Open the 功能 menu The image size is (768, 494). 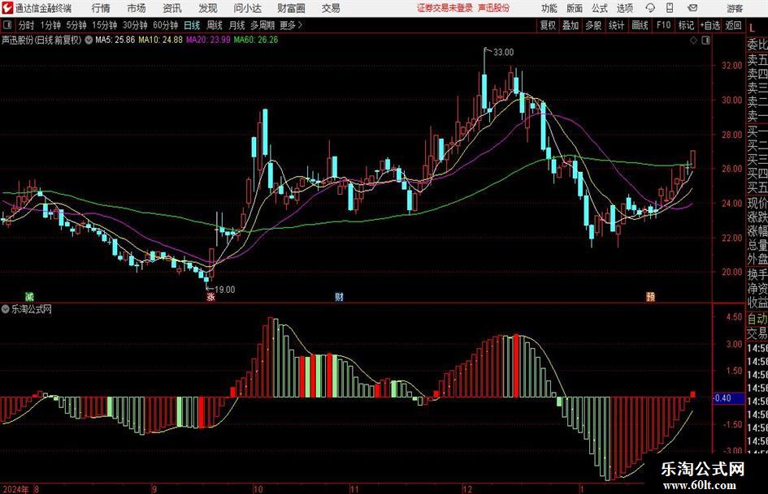[549, 8]
